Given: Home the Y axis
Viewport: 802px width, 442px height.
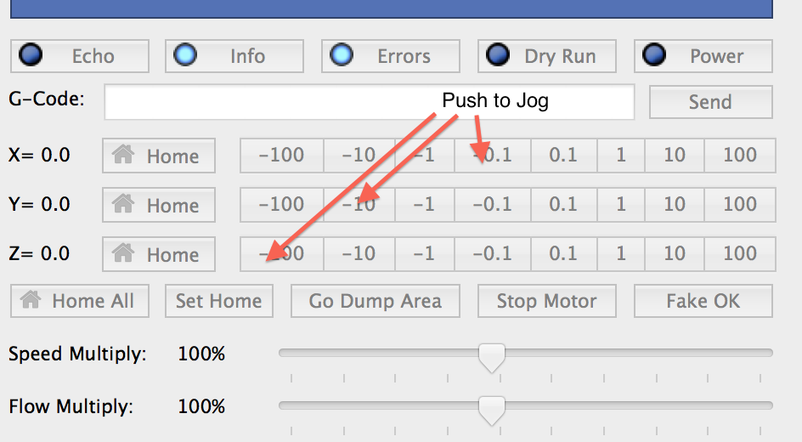Looking at the screenshot, I should (159, 206).
